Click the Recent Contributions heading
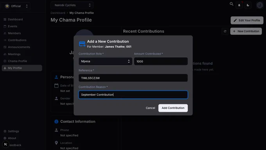Image resolution: width=266 pixels, height=150 pixels. click(144, 31)
